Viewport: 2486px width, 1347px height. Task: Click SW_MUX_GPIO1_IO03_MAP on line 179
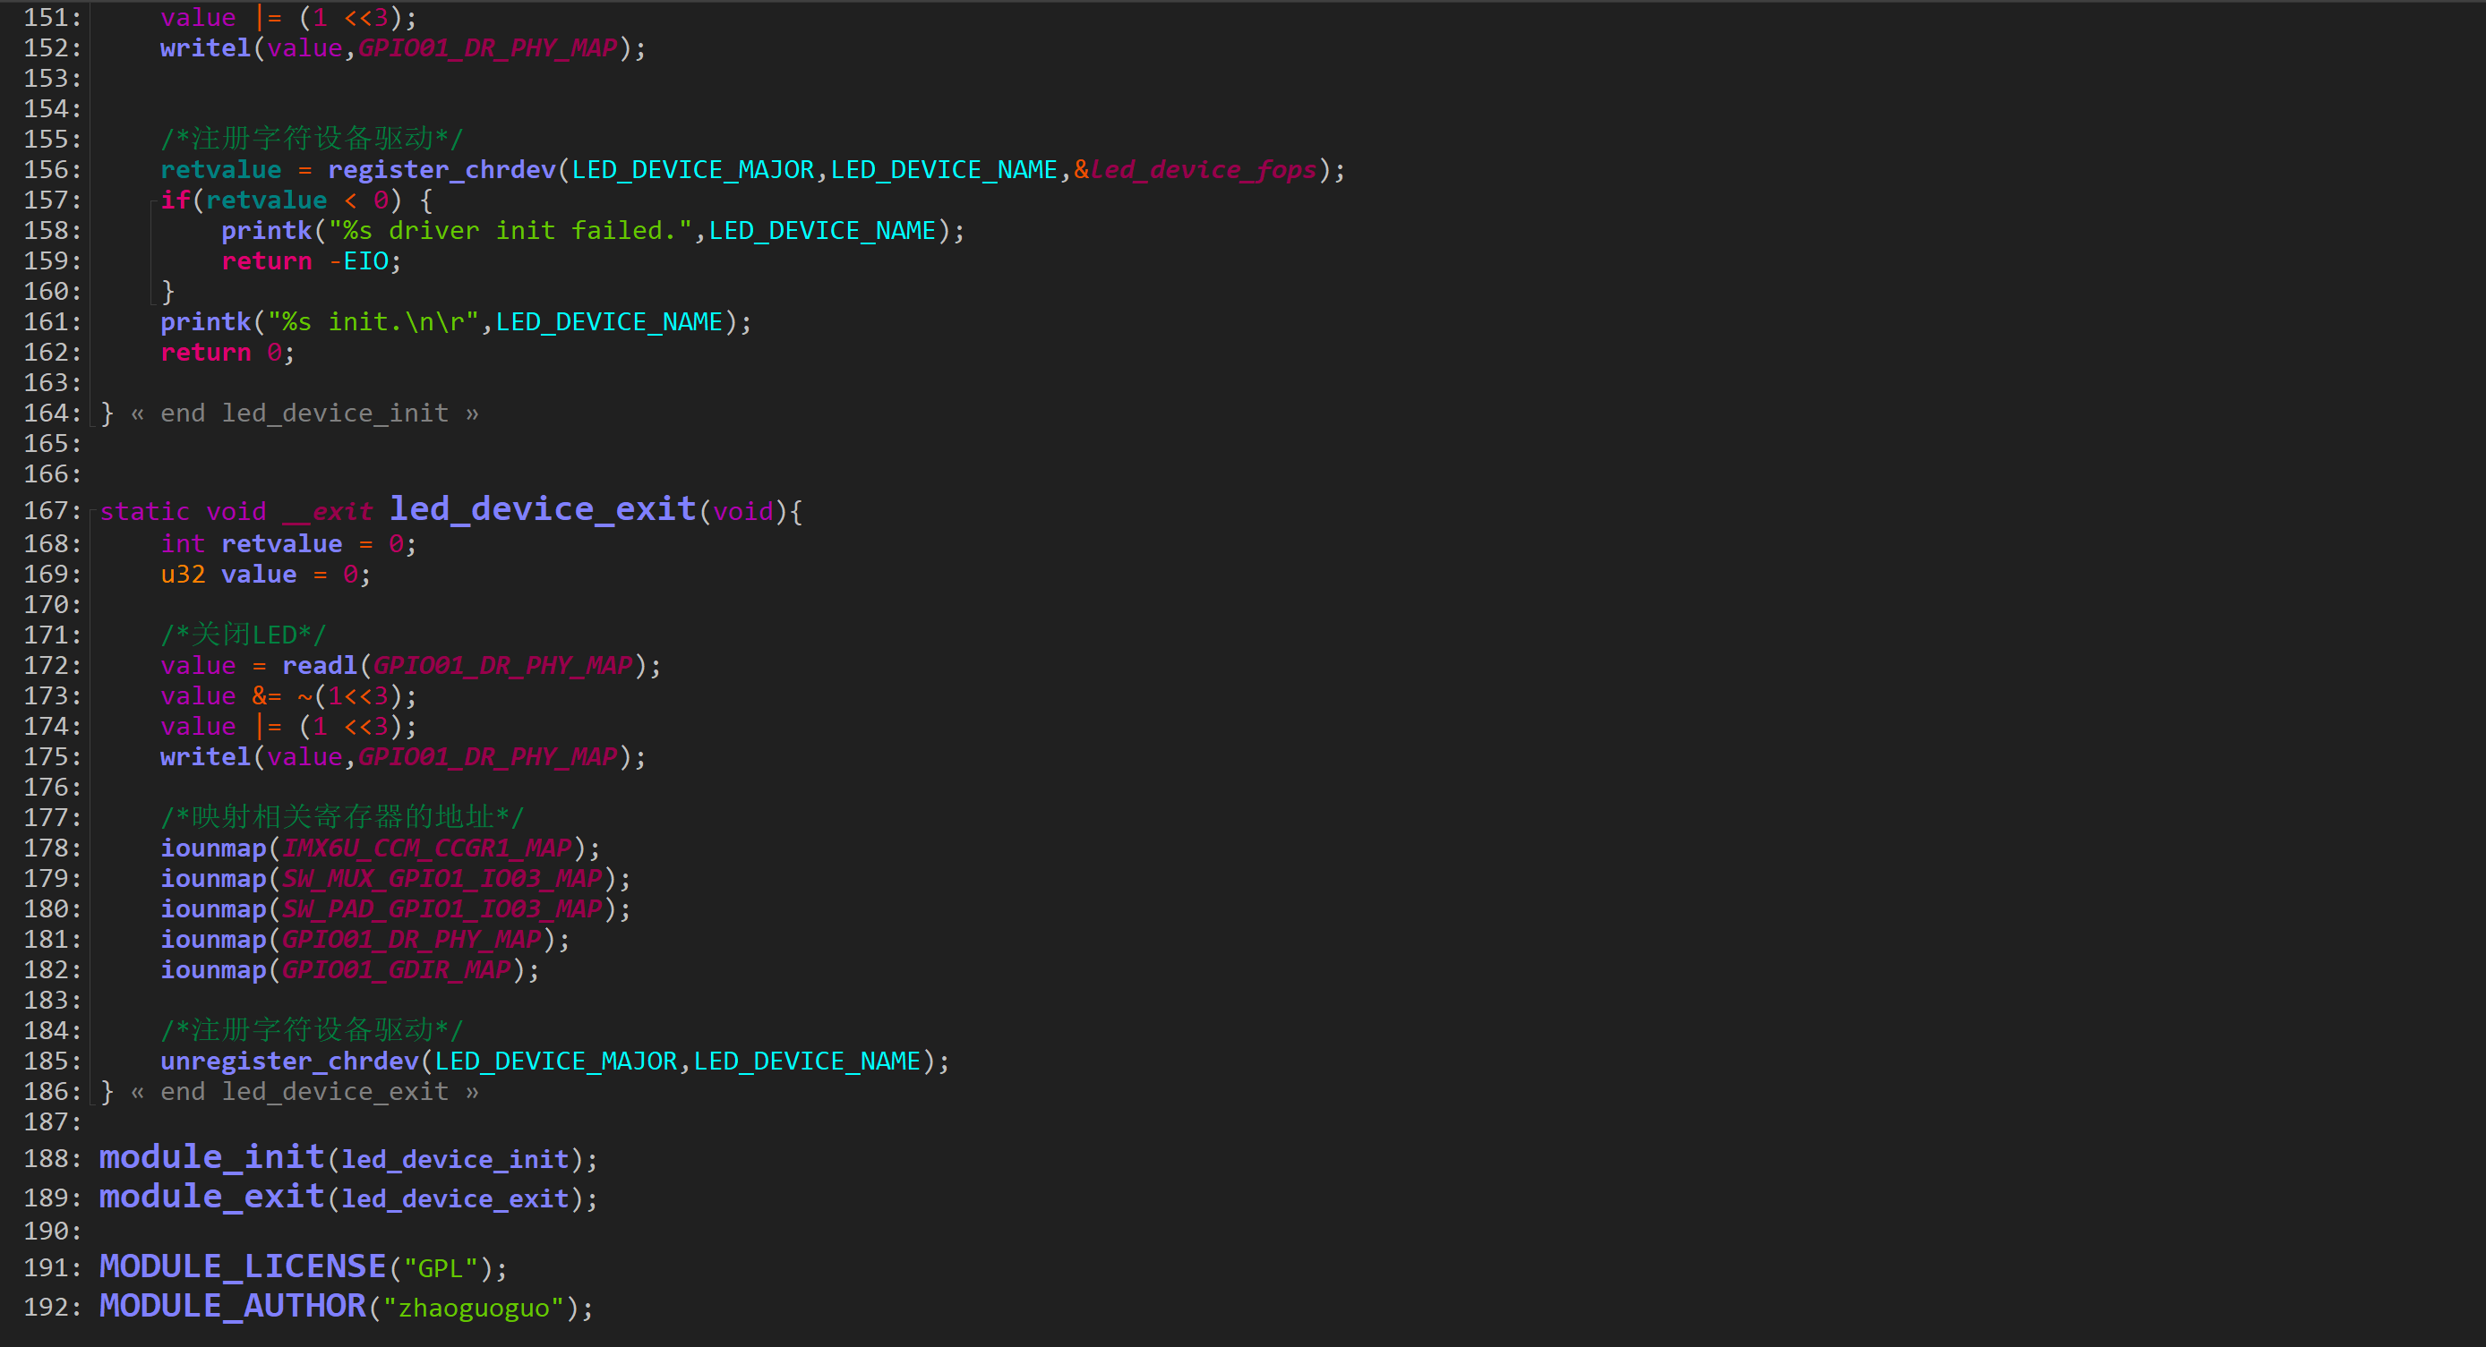point(442,878)
